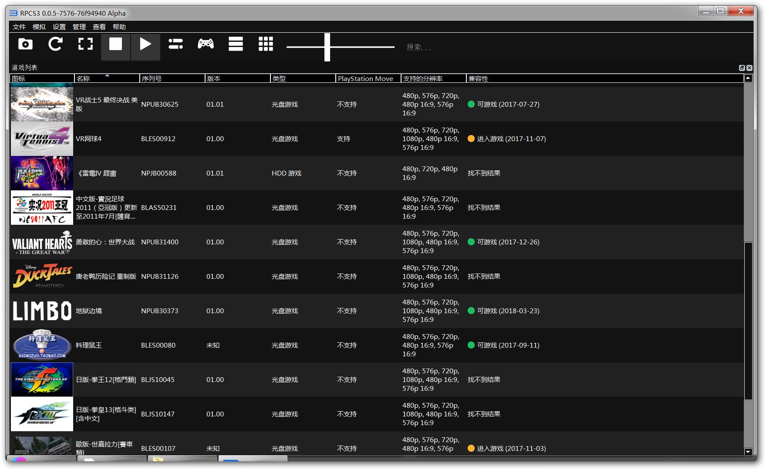This screenshot has width=766, height=470.
Task: Select Virtua Fighter 5 game thumbnail
Action: point(42,104)
